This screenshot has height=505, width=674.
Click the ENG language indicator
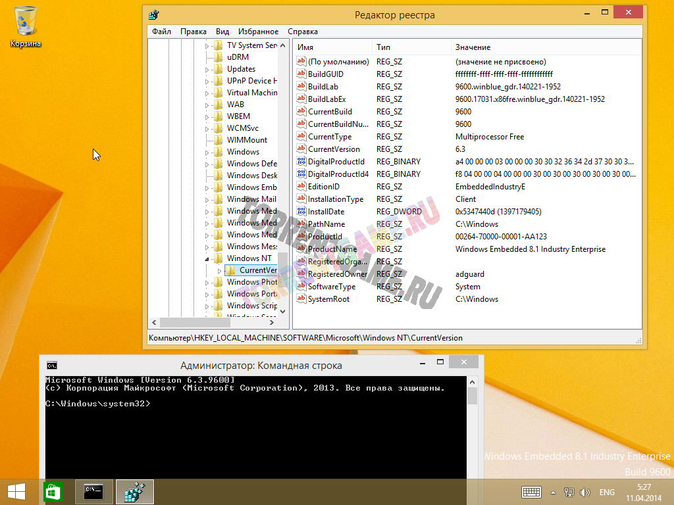point(607,492)
